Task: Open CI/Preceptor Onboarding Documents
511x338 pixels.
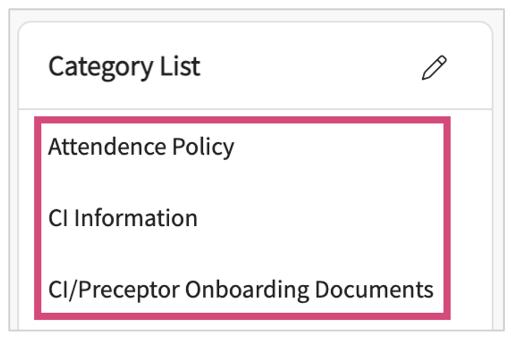Action: click(x=241, y=290)
